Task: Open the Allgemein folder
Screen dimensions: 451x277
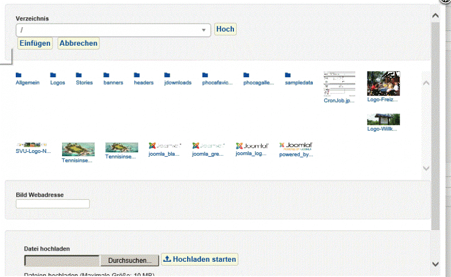Action: point(19,75)
